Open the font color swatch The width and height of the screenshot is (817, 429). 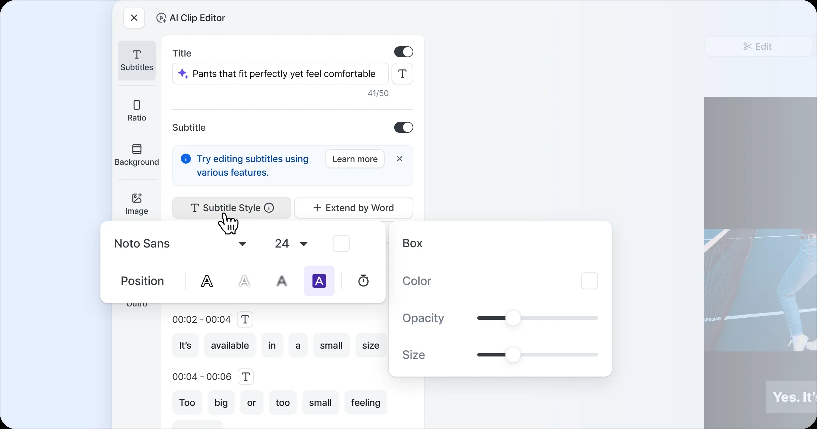pyautogui.click(x=341, y=243)
